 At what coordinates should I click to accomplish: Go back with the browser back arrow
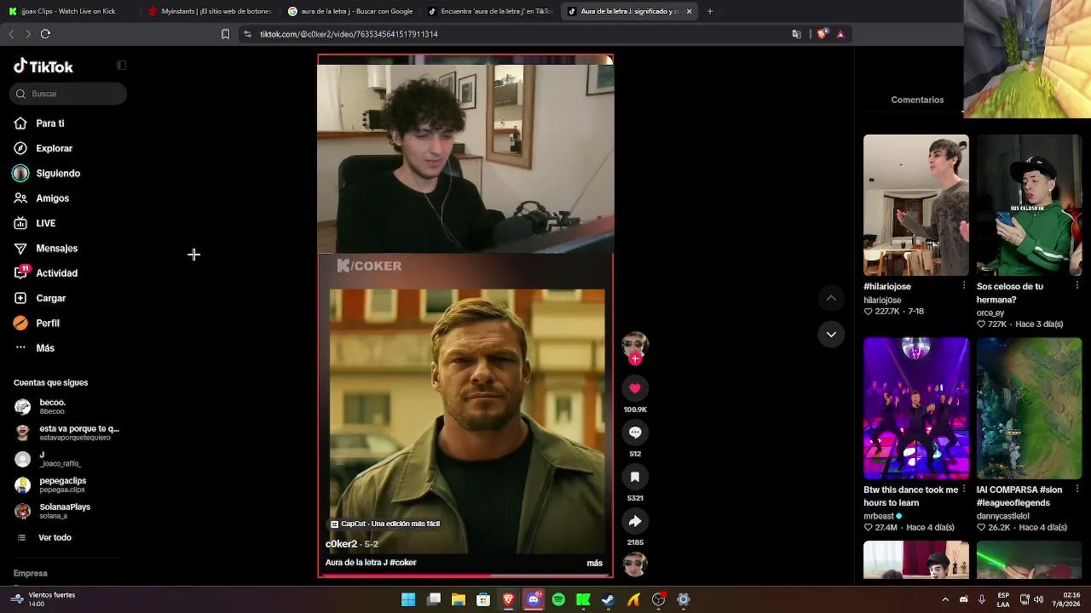[11, 34]
